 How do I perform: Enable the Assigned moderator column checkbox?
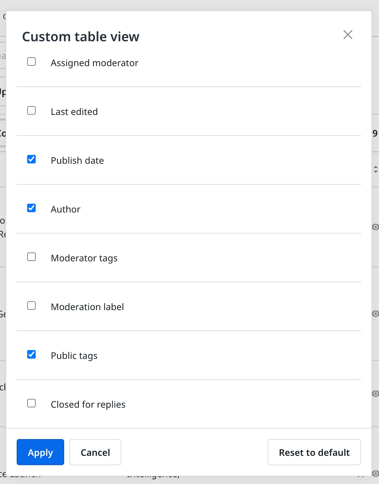click(x=31, y=62)
